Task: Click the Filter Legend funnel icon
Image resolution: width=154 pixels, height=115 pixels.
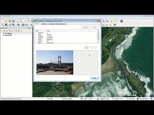Action: (9, 31)
